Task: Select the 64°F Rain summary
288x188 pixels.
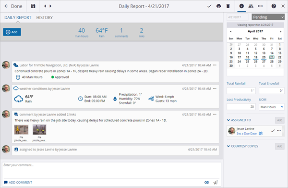Action: pyautogui.click(x=102, y=33)
